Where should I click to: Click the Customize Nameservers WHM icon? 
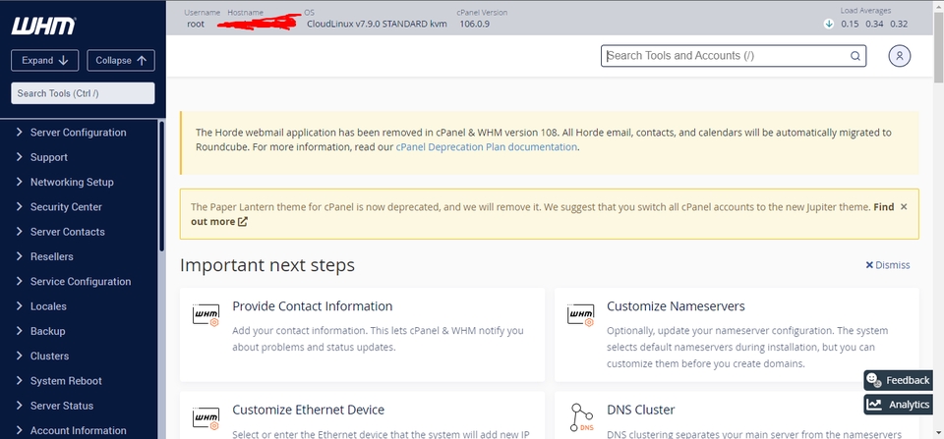pos(580,315)
